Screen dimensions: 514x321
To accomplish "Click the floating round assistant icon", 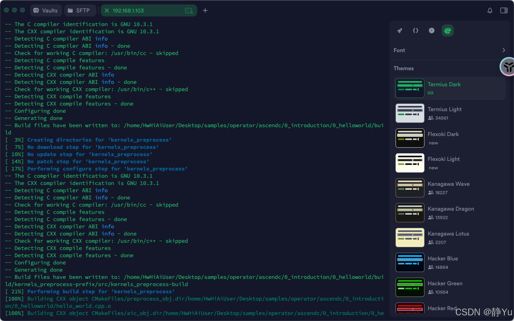I will [508, 67].
